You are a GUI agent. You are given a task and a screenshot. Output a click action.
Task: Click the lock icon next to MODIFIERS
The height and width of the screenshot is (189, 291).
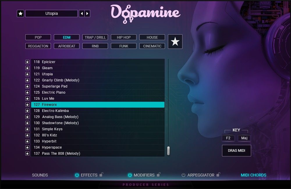coord(159,175)
